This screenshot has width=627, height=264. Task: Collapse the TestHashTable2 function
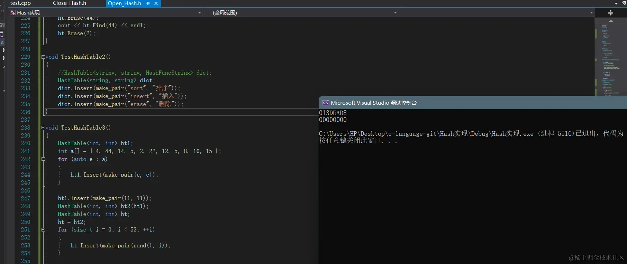(x=43, y=57)
